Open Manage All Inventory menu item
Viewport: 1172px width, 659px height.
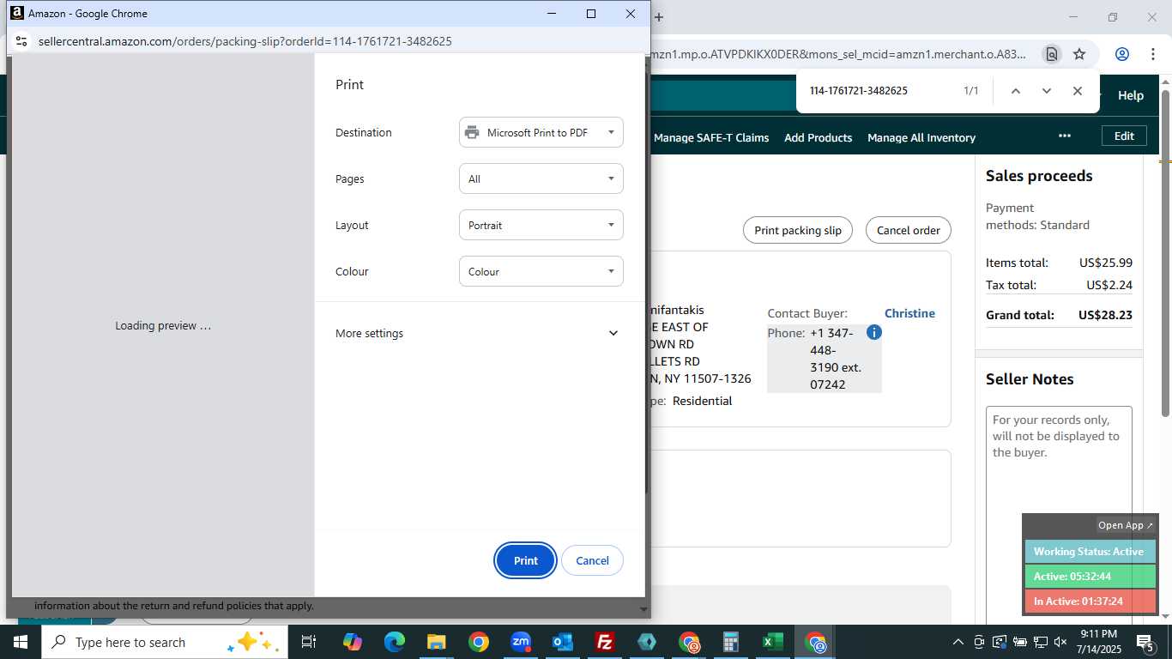pos(921,137)
